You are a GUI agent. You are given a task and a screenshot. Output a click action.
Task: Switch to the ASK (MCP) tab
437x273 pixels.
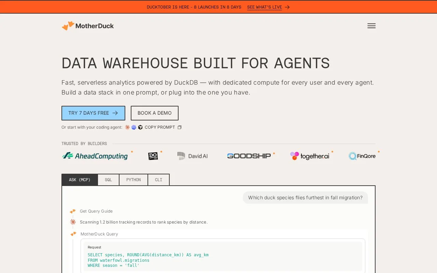80,180
